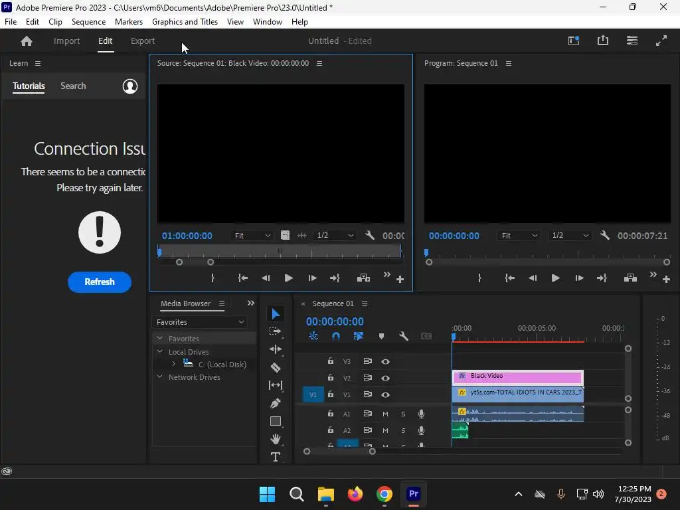This screenshot has height=510, width=680.
Task: Open Source monitor playback resolution 1/2 dropdown
Action: (x=335, y=236)
